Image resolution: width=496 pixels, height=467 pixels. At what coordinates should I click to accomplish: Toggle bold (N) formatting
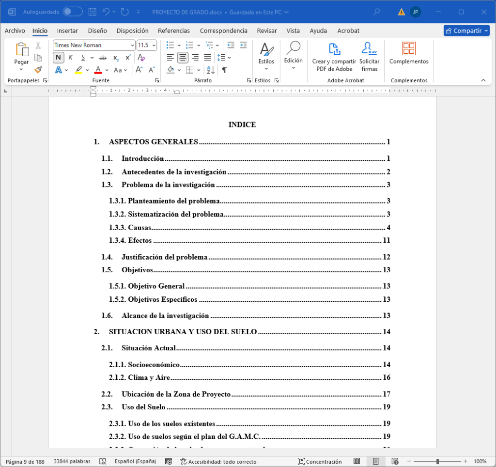tap(58, 58)
